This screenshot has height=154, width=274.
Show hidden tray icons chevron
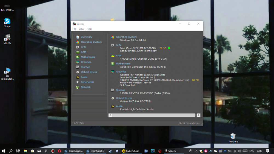coord(196,151)
